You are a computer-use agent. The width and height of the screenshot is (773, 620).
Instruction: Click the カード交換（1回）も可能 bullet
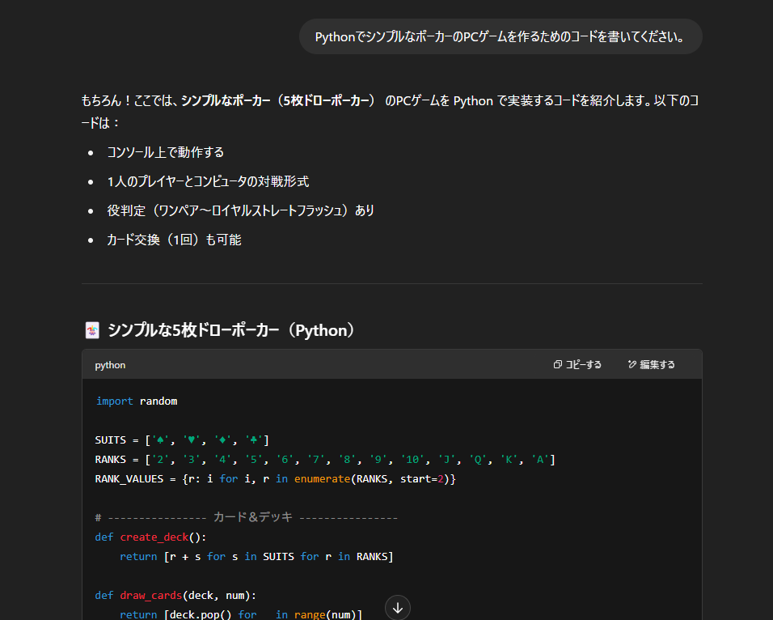click(174, 240)
